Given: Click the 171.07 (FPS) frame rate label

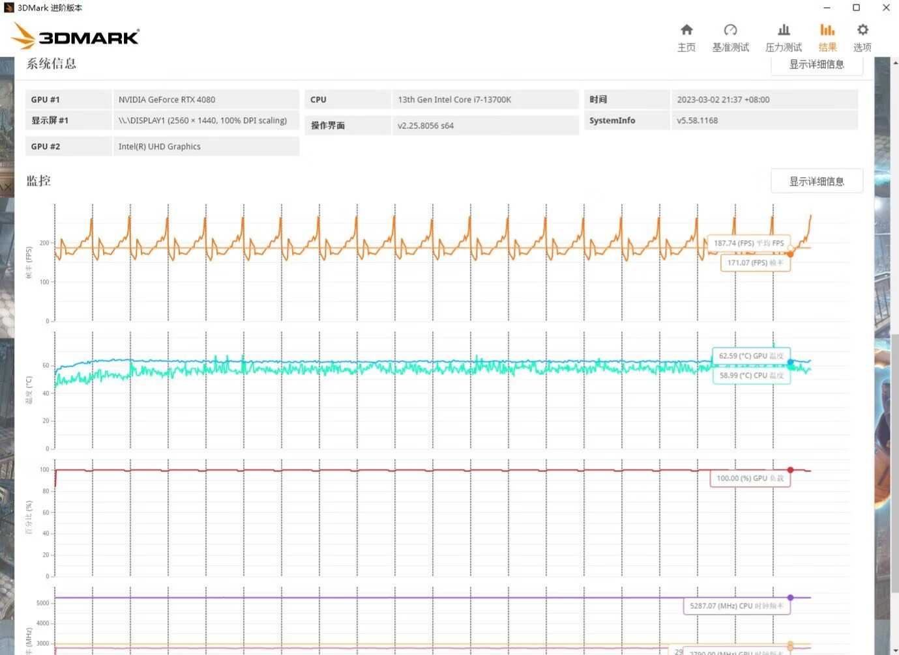Looking at the screenshot, I should [755, 262].
